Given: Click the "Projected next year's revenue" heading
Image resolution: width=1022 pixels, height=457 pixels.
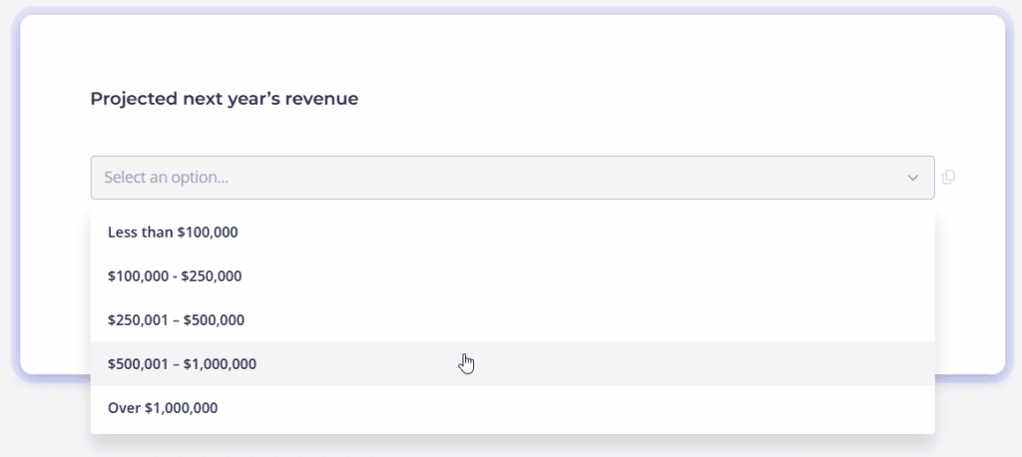Looking at the screenshot, I should point(225,99).
